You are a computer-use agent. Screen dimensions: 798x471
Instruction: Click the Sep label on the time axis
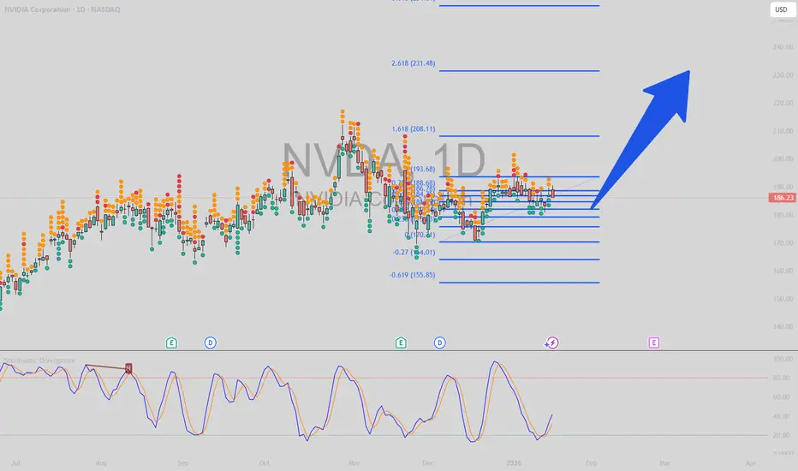(182, 462)
